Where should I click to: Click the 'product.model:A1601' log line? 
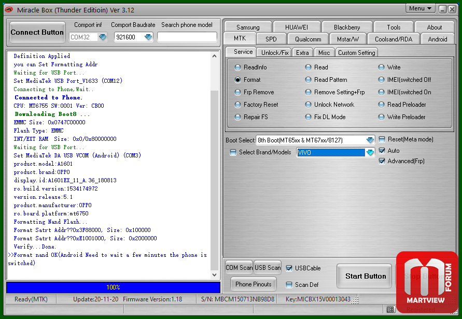click(43, 164)
